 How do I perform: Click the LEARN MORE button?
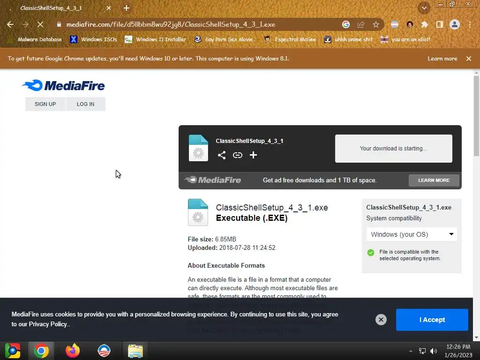tap(434, 180)
